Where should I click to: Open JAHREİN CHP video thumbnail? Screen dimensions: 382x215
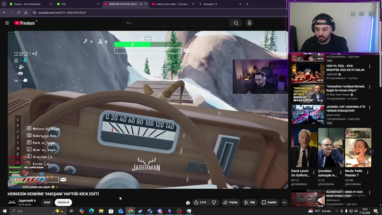tap(308, 114)
